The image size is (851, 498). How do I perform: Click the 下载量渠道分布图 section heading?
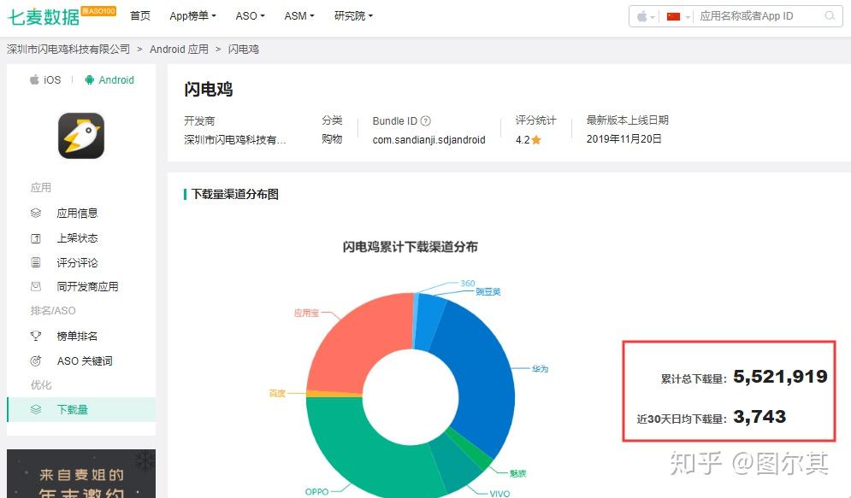(235, 194)
